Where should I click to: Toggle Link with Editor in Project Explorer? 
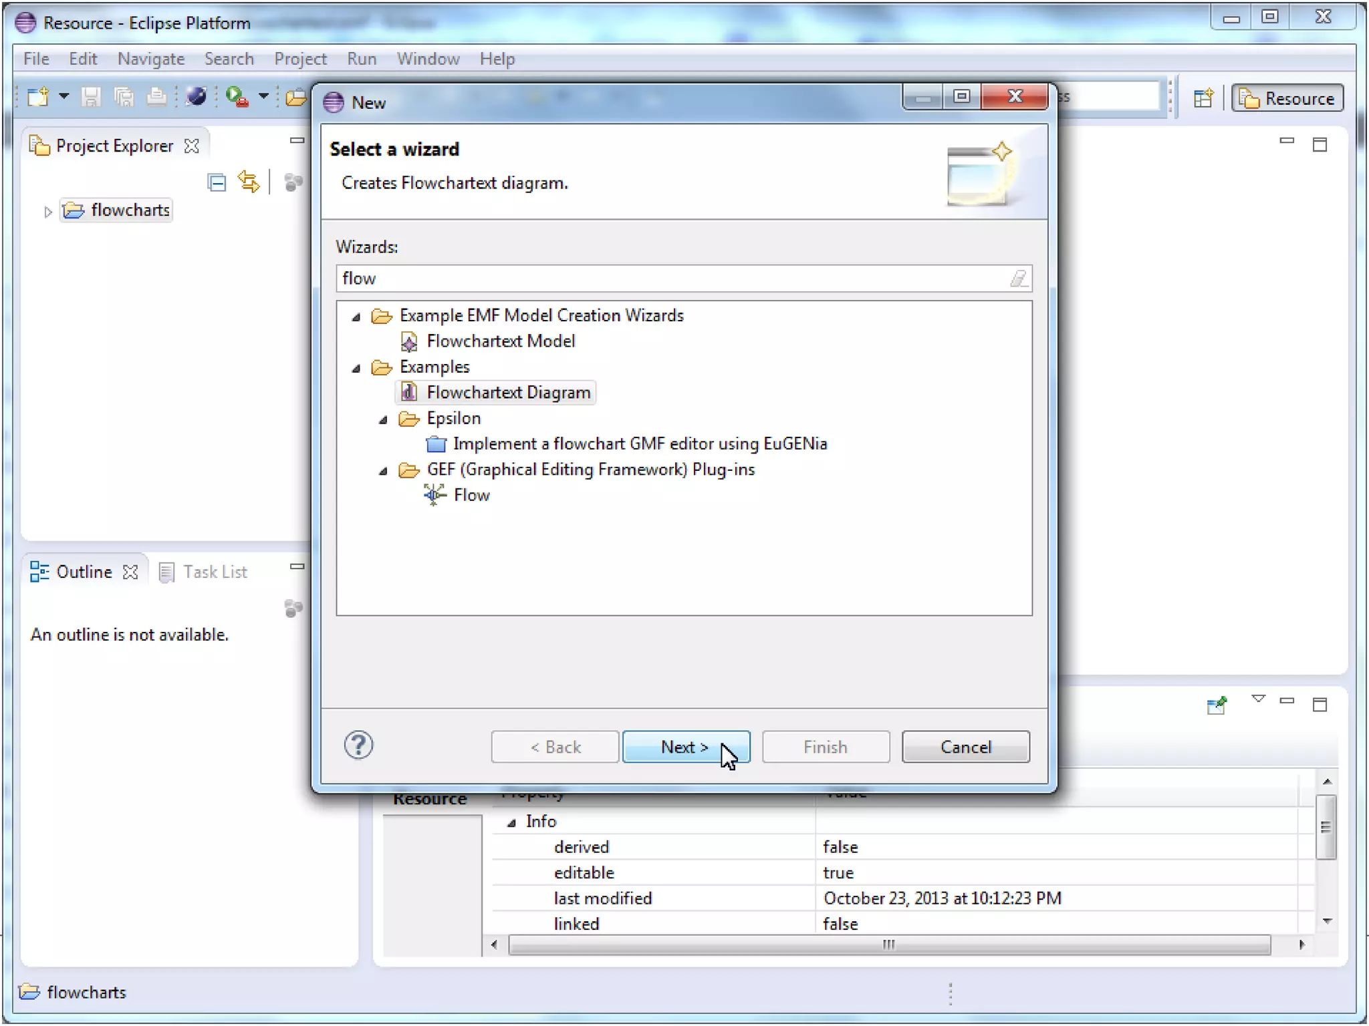[x=249, y=182]
